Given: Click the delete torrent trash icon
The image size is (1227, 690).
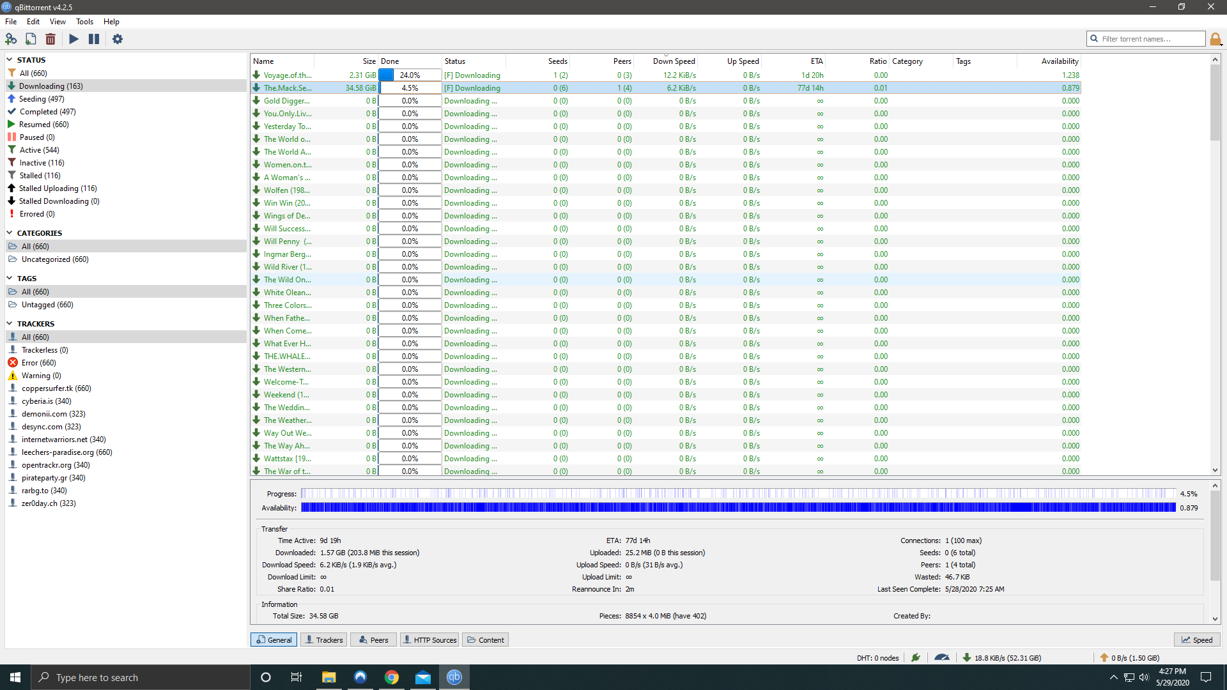Looking at the screenshot, I should point(50,39).
